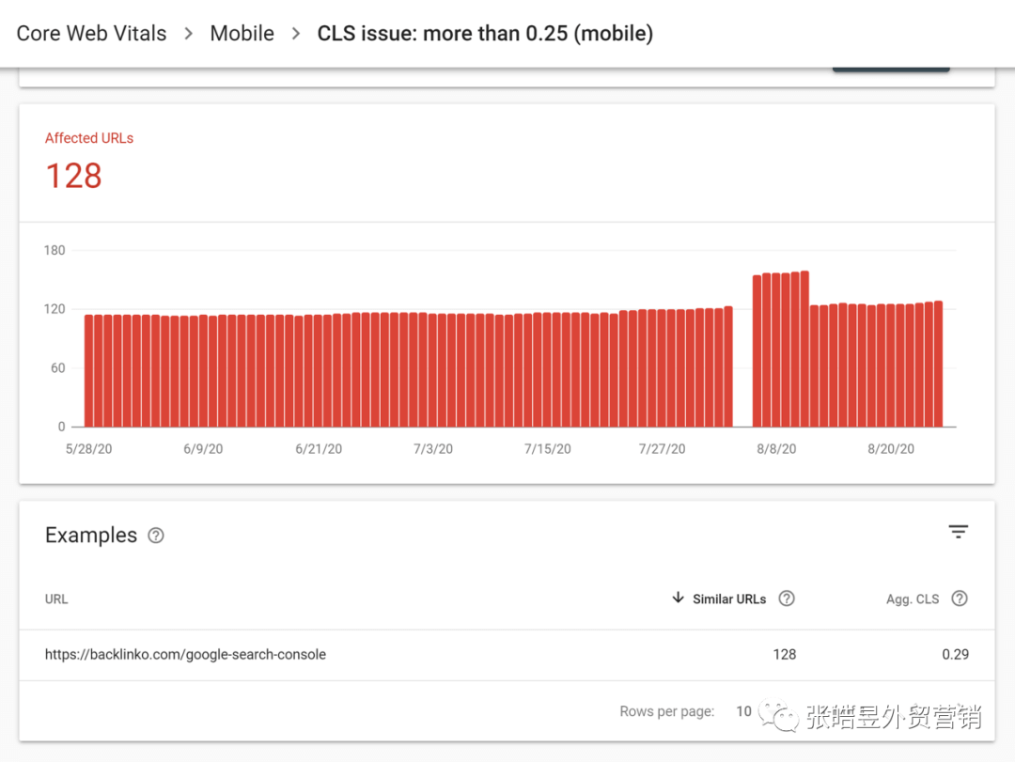Open help icon next to Similar URLs
Viewport: 1015px width, 762px height.
[786, 599]
